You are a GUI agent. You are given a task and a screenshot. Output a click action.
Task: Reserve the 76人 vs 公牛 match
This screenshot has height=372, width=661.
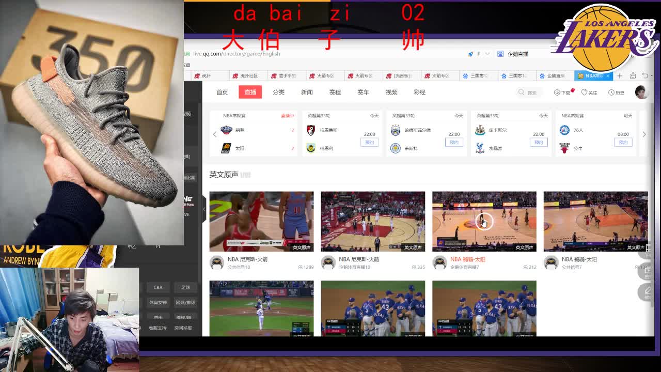point(623,142)
